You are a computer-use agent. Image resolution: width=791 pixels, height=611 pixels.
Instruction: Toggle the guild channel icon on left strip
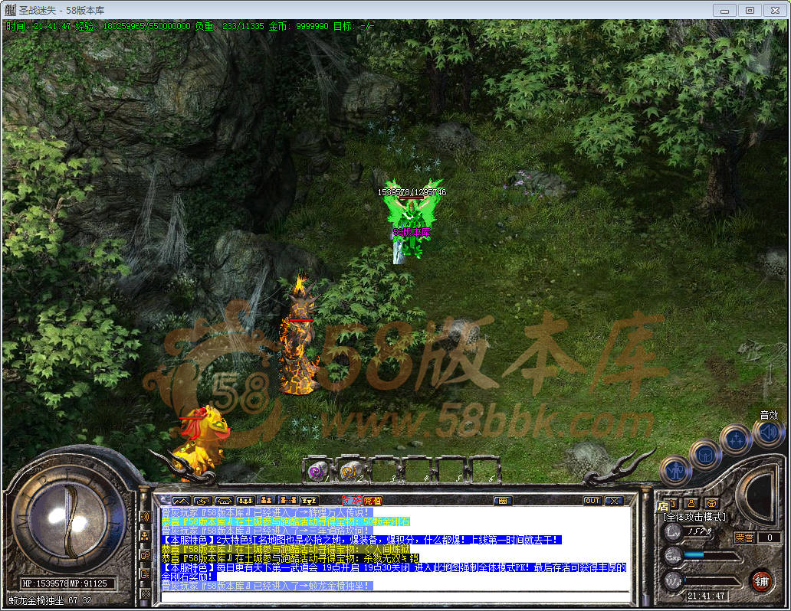[145, 555]
